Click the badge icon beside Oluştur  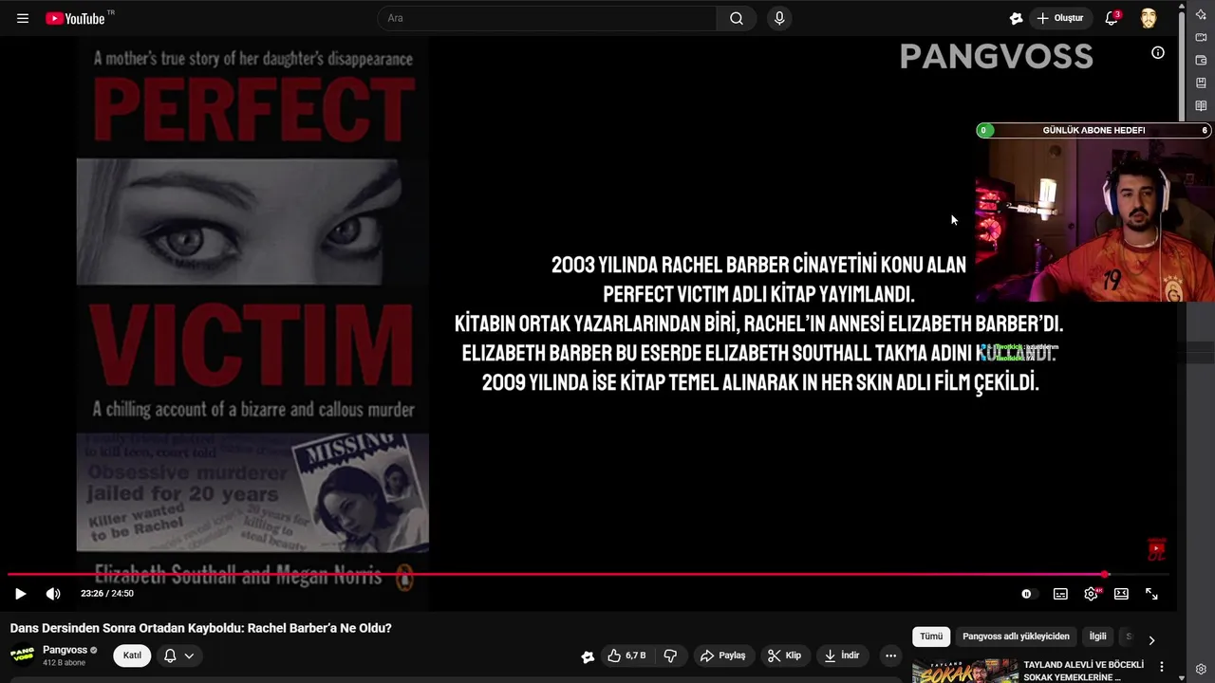click(x=1016, y=18)
